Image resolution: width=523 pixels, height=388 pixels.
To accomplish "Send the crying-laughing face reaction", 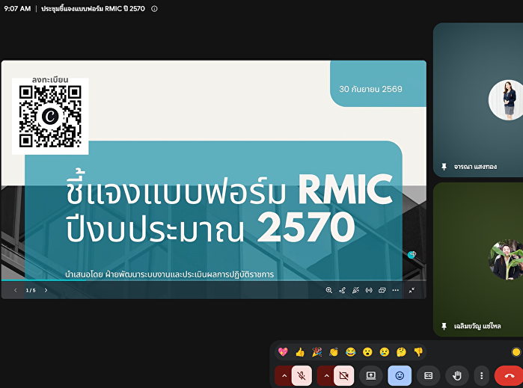I will pyautogui.click(x=351, y=352).
